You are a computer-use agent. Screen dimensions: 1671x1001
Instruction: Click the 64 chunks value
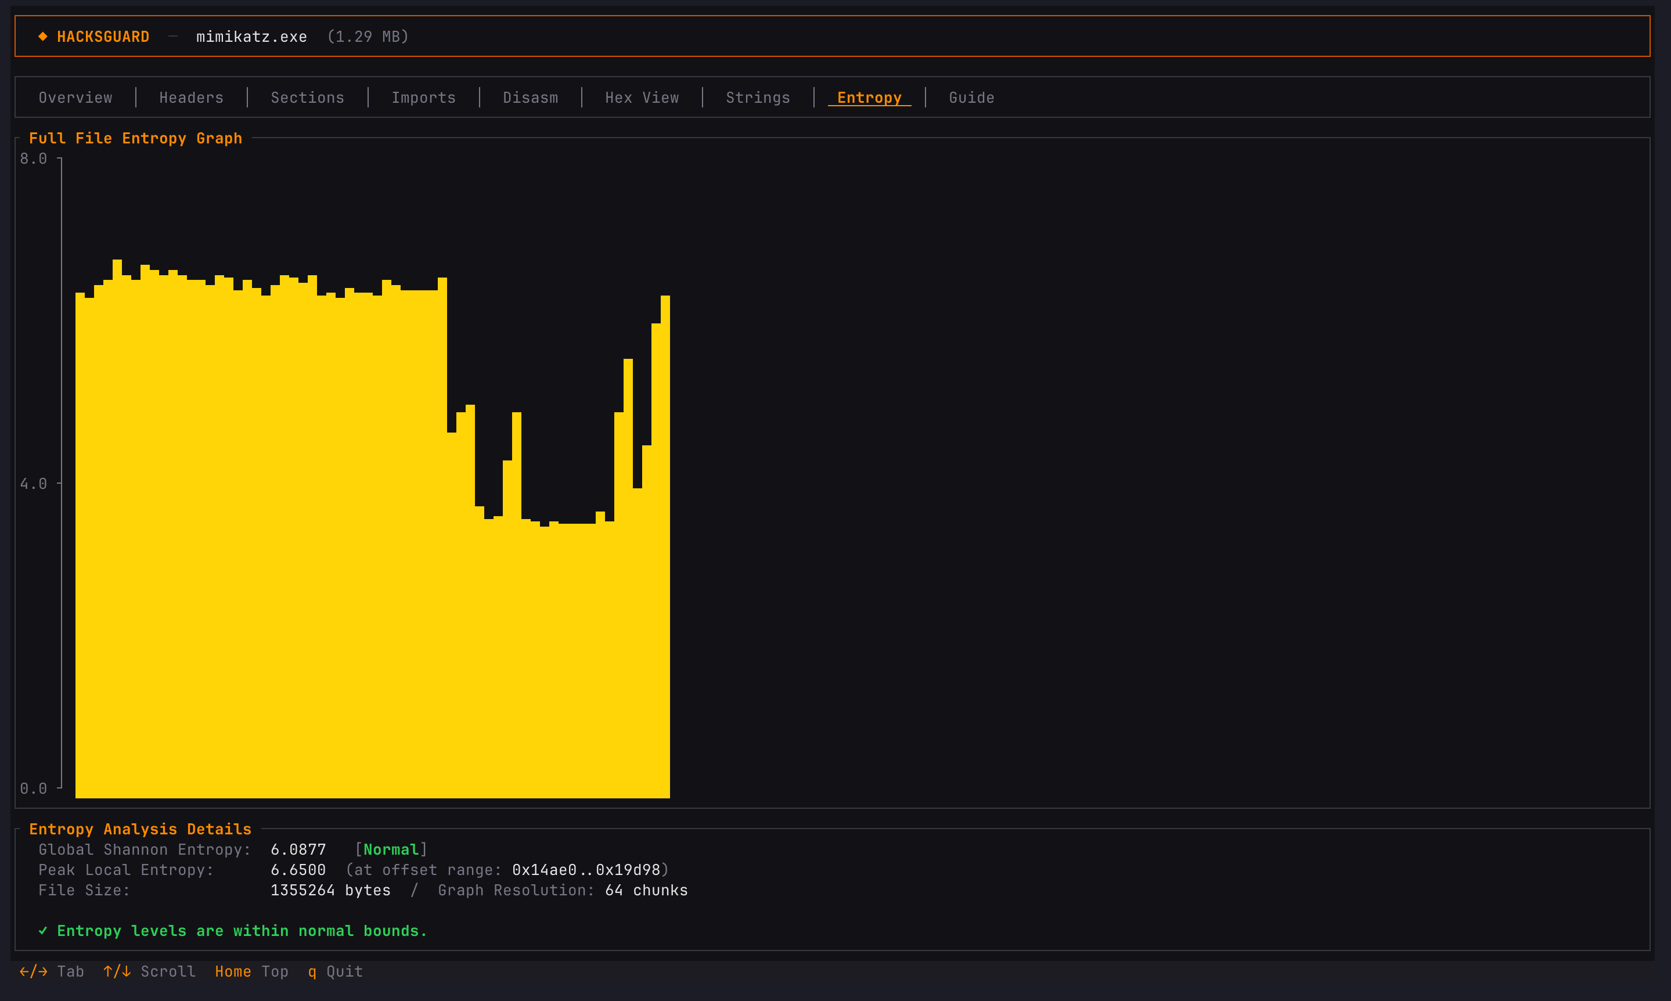[x=647, y=890]
